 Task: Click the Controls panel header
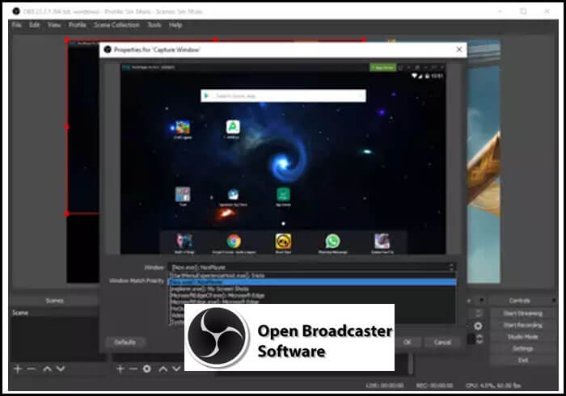pyautogui.click(x=520, y=301)
